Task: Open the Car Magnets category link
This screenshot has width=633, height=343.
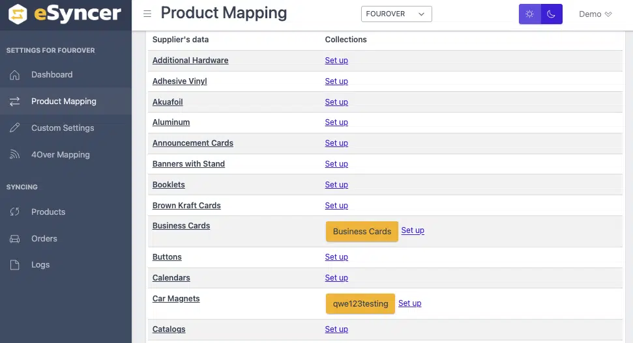Action: tap(176, 299)
